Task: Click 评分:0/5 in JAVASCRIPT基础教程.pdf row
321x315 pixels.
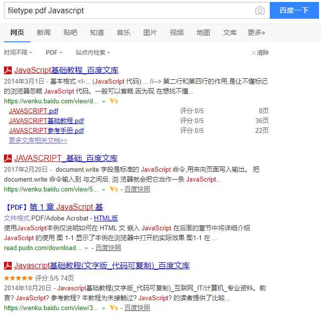Action: 192,121
